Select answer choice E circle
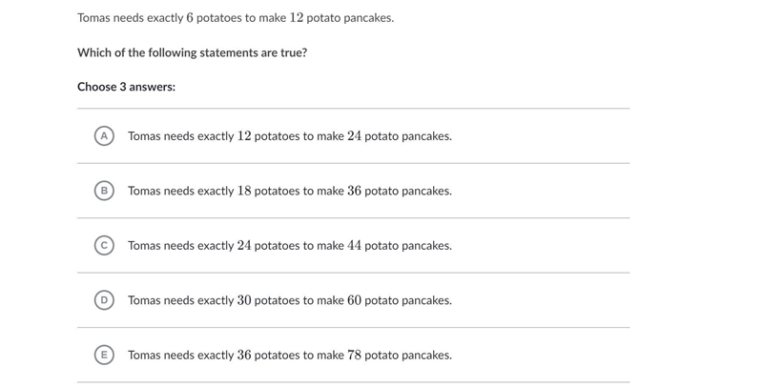Screen dimensions: 763x387 (104, 355)
